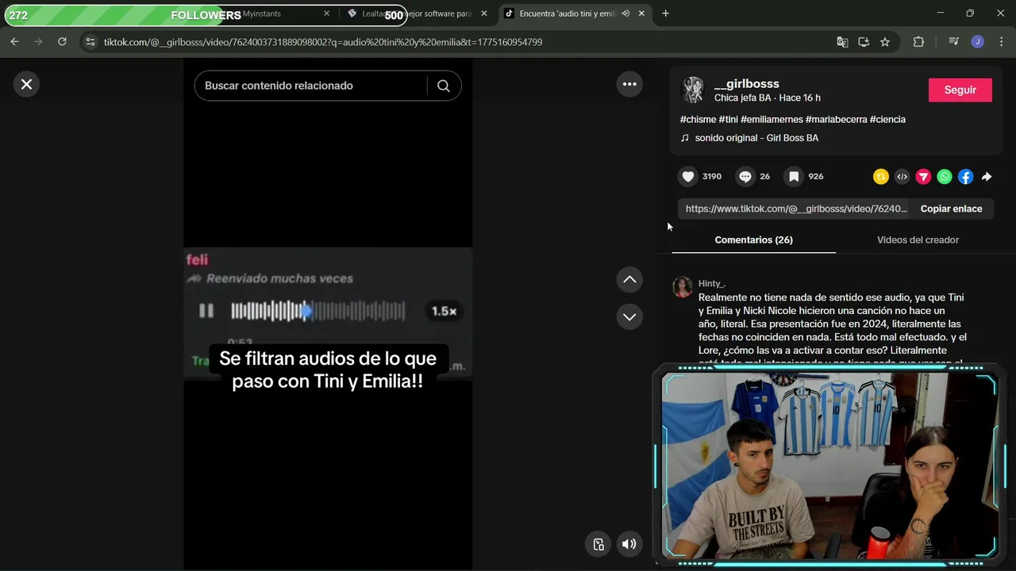
Task: Click the site info icon in address bar
Action: pyautogui.click(x=90, y=42)
